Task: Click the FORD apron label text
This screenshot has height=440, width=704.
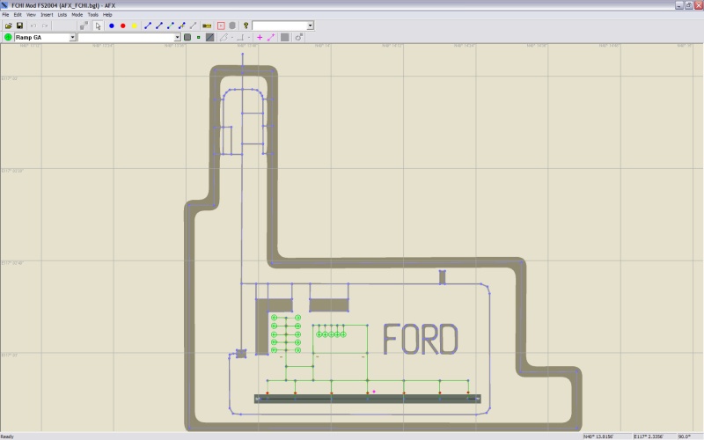Action: [x=421, y=340]
